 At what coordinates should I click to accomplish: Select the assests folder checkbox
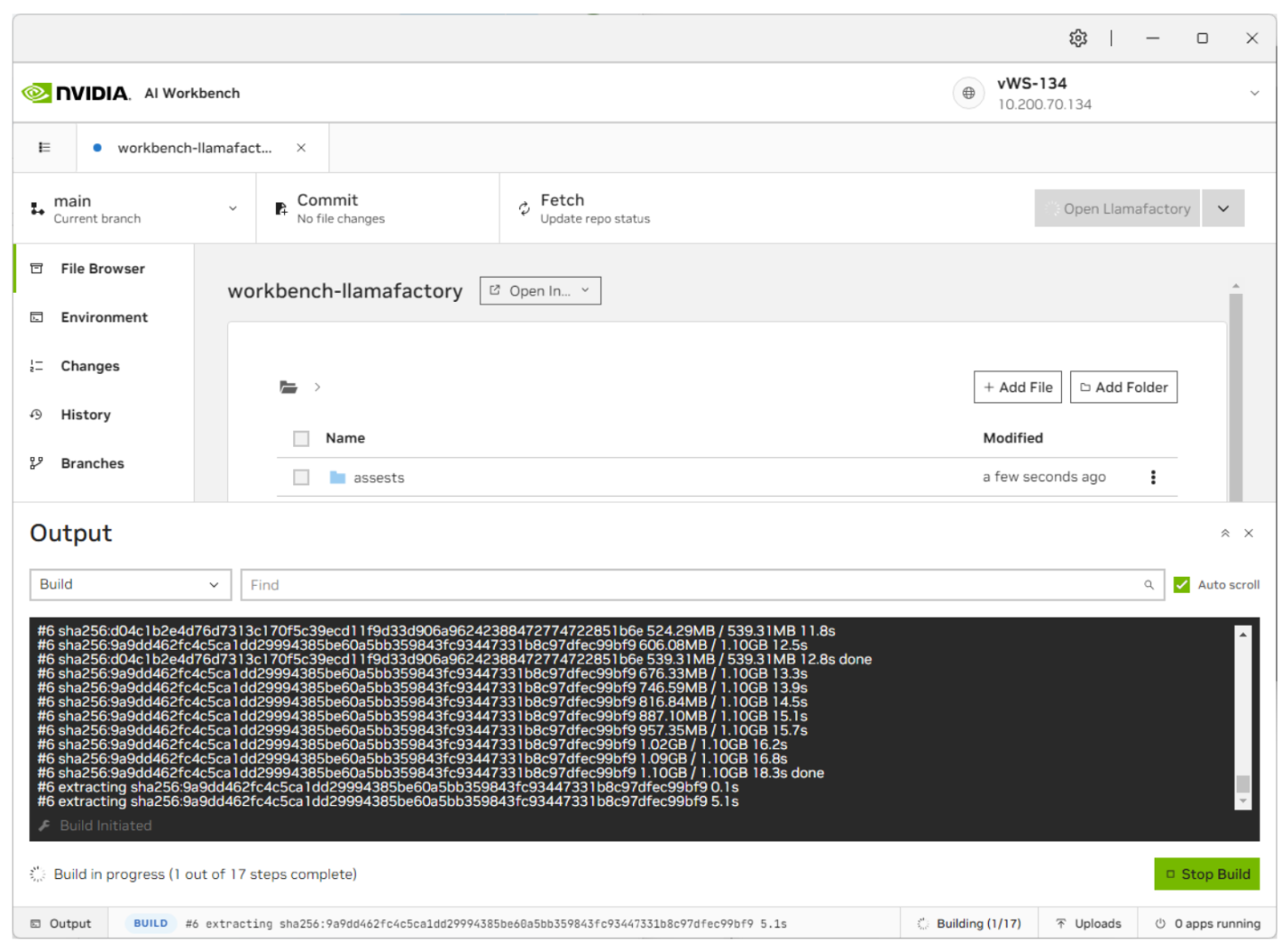pos(301,477)
